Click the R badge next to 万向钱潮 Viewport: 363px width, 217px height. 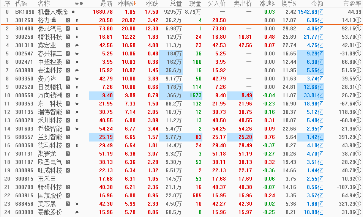[68, 95]
